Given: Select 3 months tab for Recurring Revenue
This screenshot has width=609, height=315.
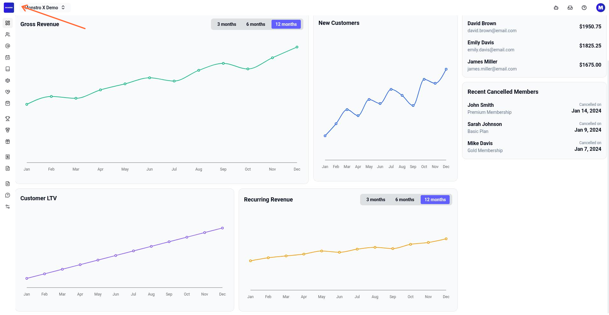Looking at the screenshot, I should coord(376,200).
